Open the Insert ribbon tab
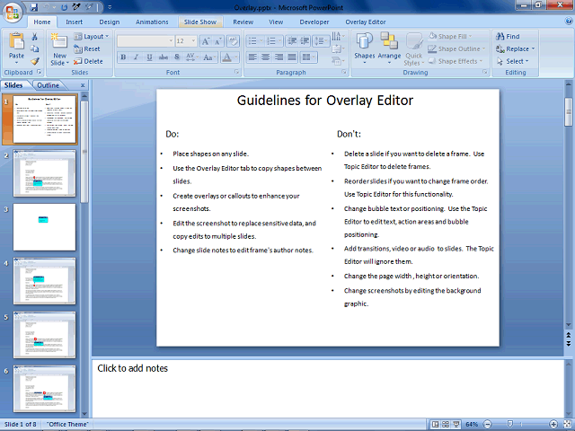 click(x=74, y=22)
